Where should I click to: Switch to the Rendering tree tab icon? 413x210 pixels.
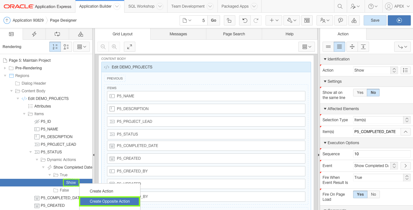point(11,34)
